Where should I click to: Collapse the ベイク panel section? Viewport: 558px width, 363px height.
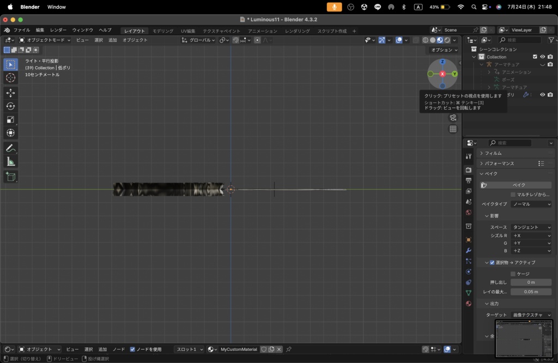482,173
